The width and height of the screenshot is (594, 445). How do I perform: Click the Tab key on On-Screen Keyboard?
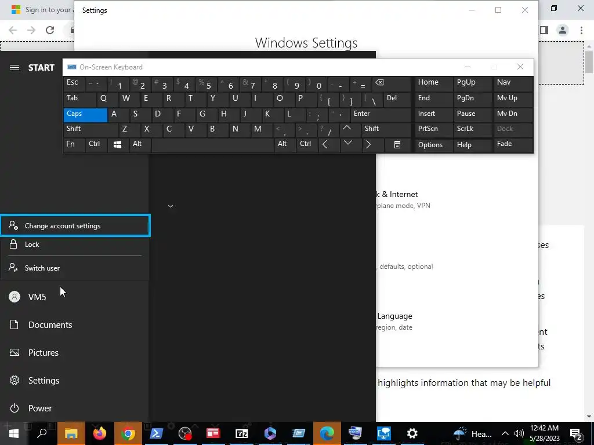tap(80, 100)
